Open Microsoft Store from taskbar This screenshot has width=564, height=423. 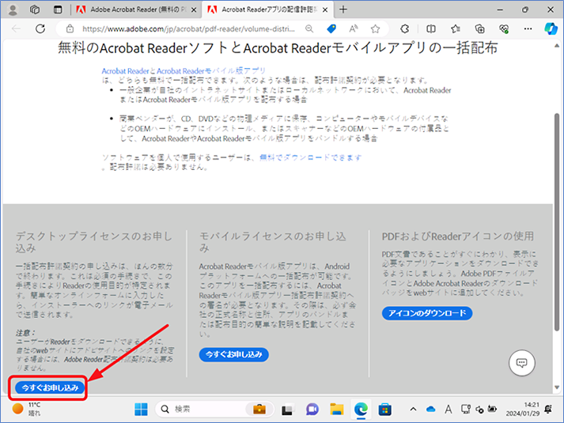coord(384,410)
